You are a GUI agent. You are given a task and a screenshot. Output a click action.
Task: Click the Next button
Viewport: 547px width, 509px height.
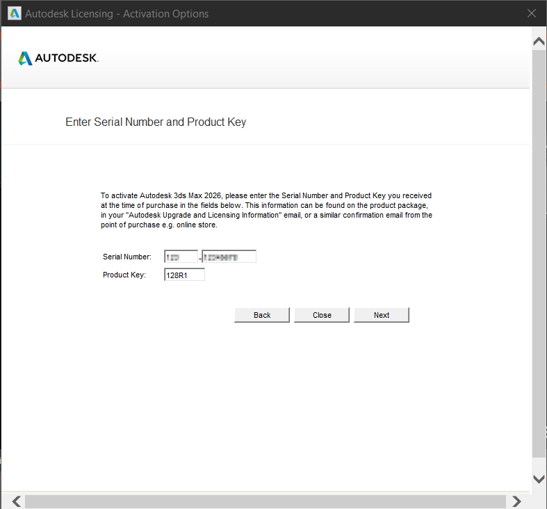(x=382, y=315)
